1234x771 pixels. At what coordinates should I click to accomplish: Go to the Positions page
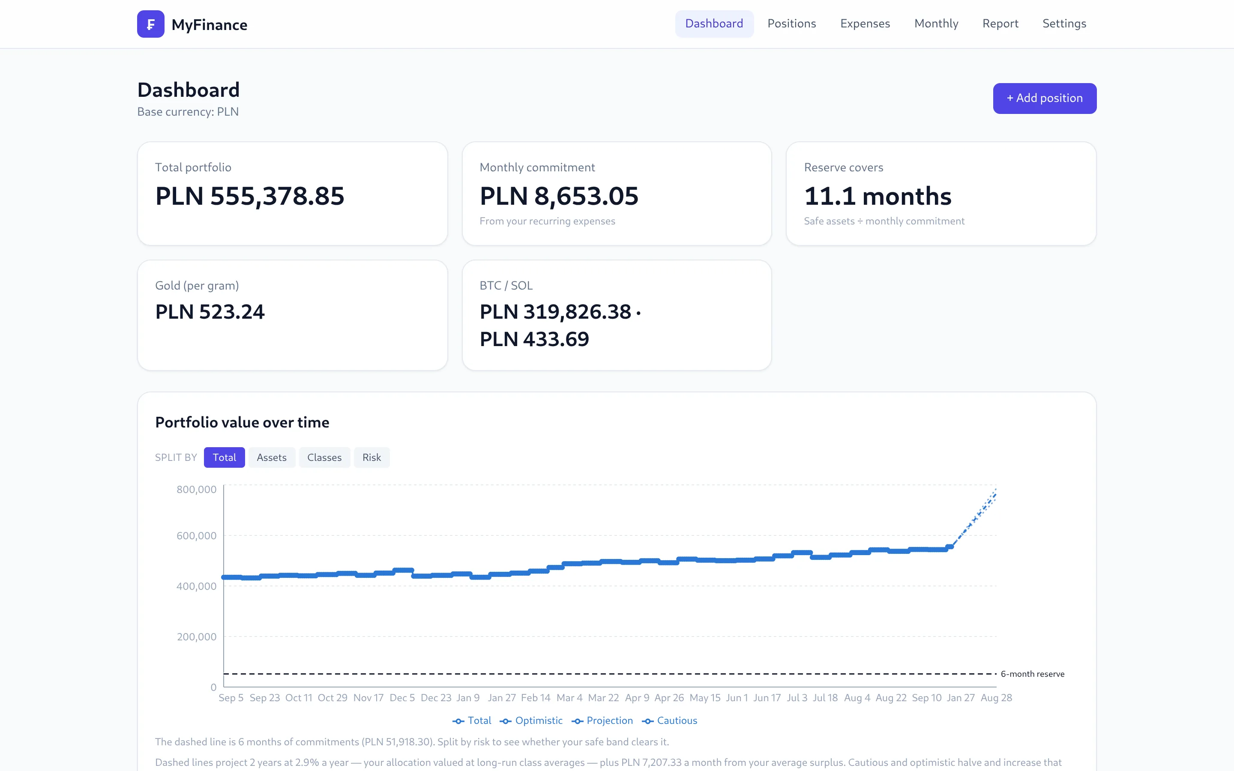click(x=791, y=24)
